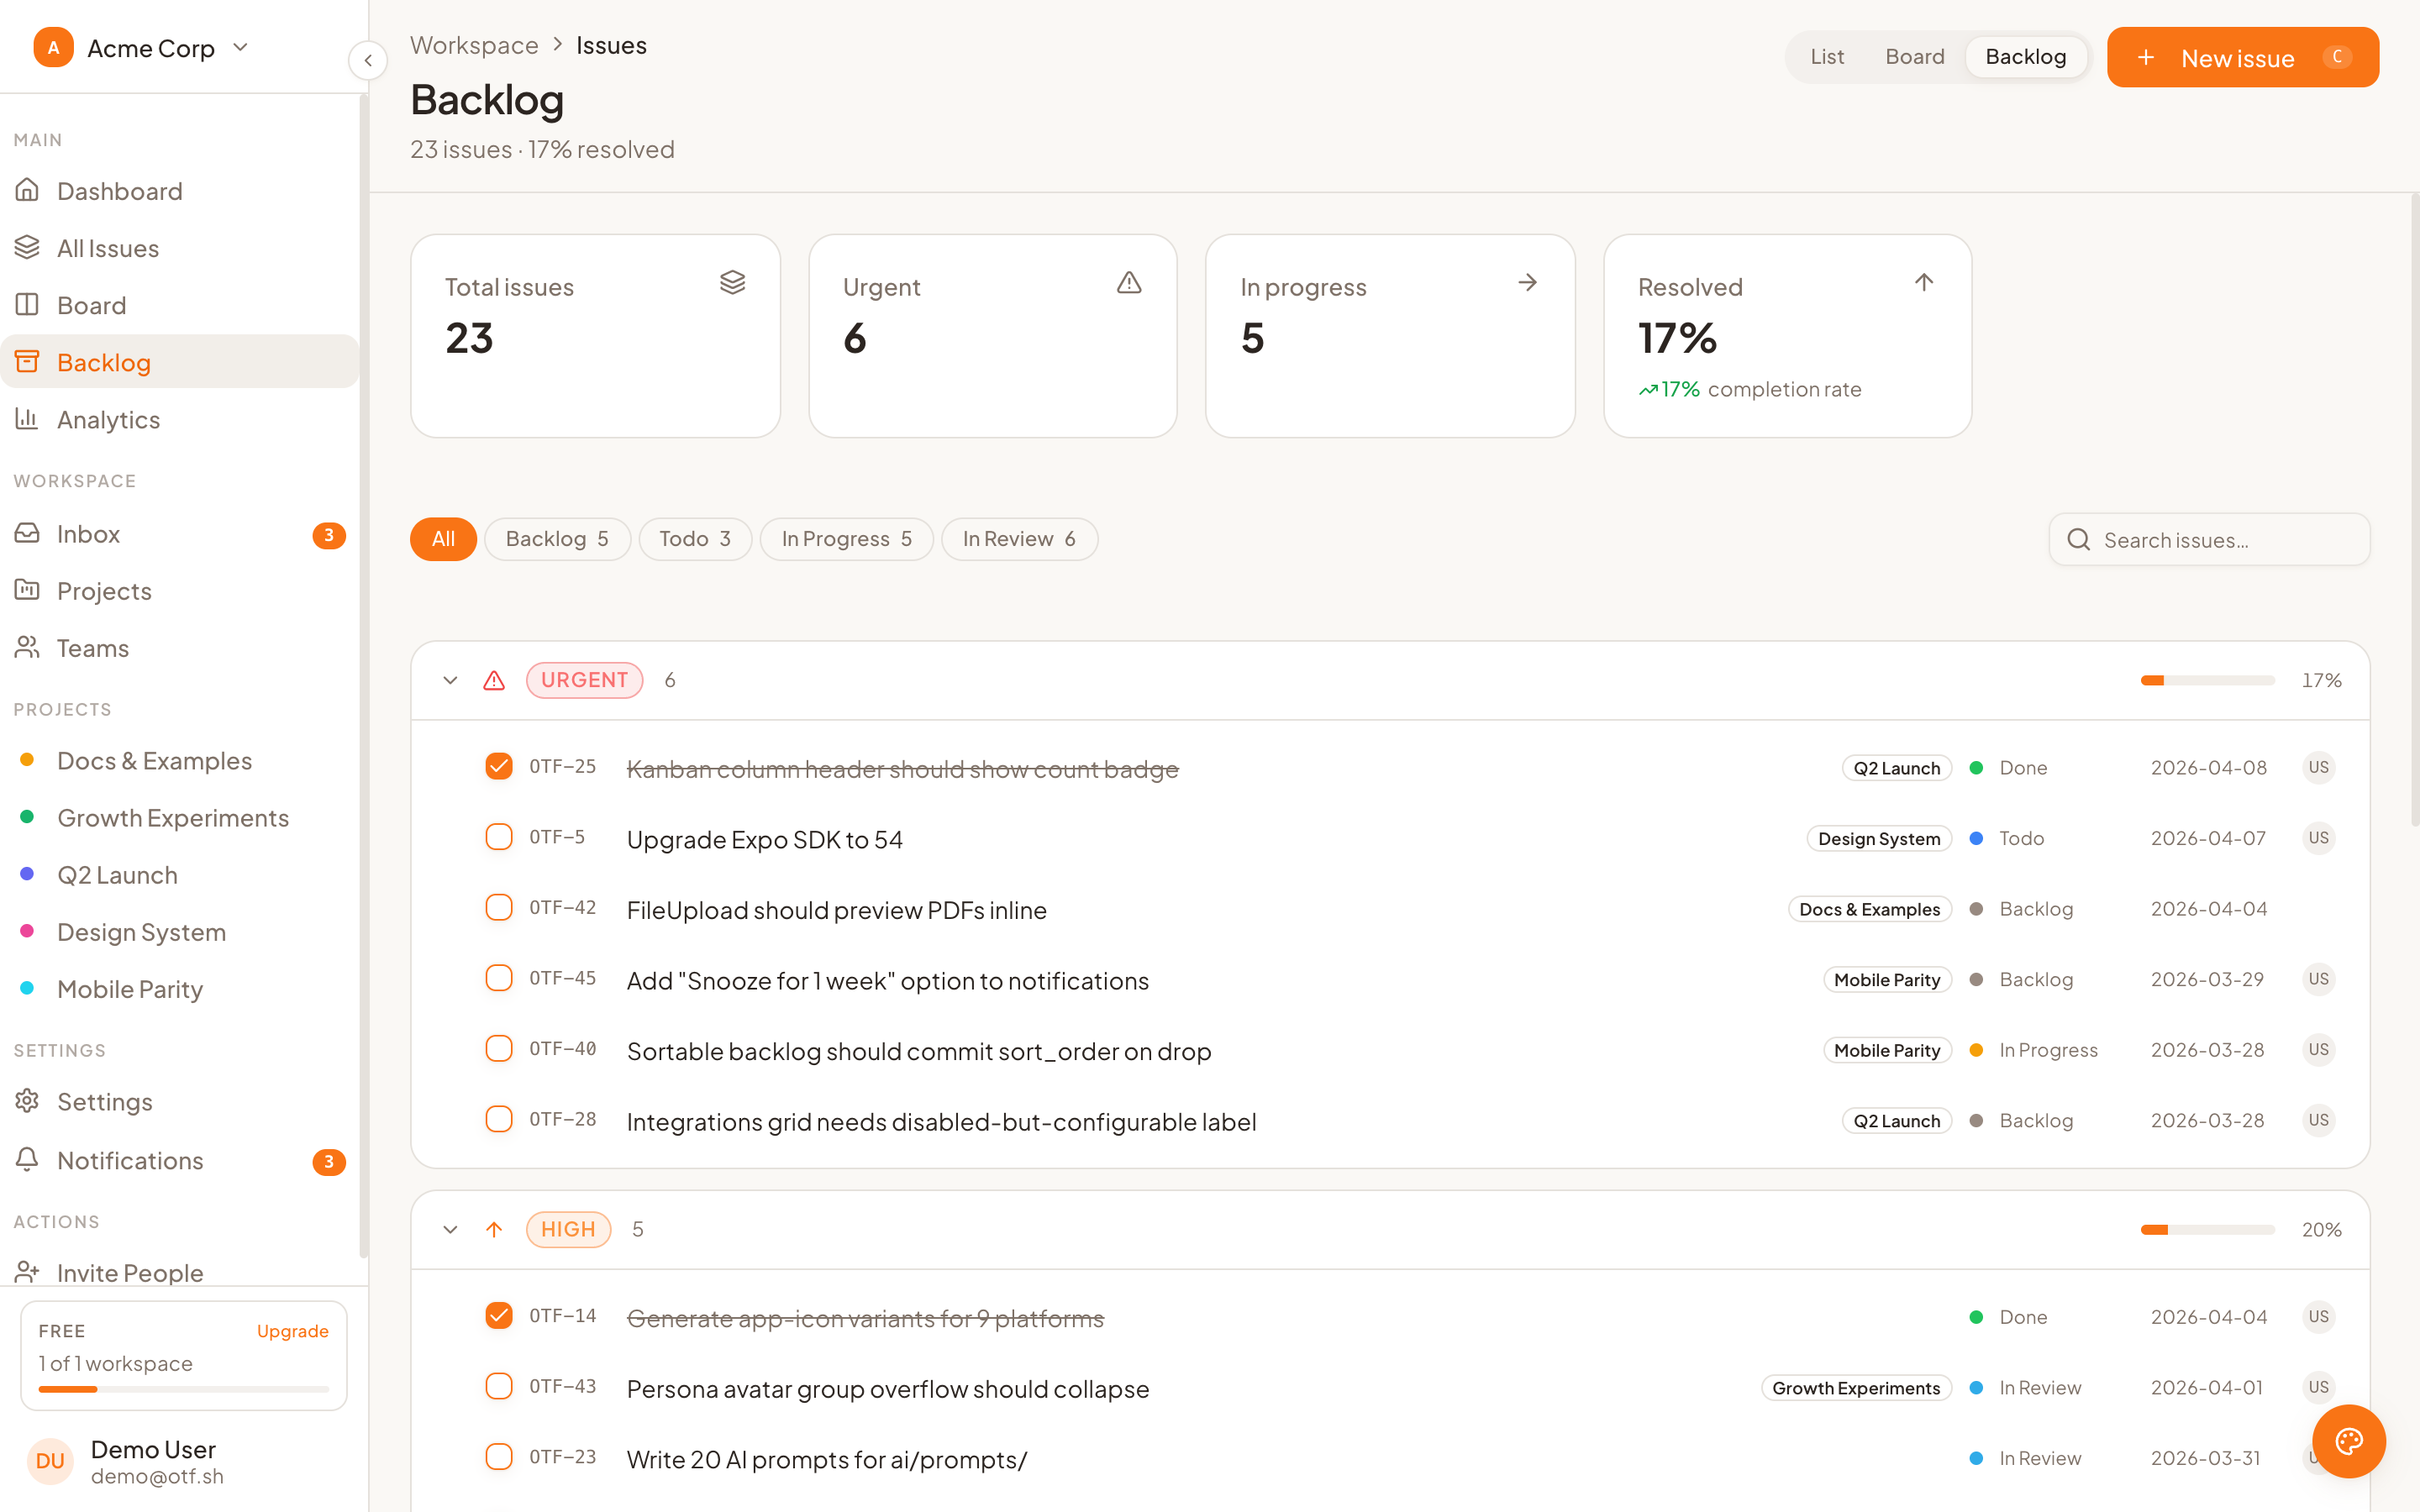Click the plus icon in New issue button
Viewport: 2420px width, 1512px height.
click(2146, 57)
